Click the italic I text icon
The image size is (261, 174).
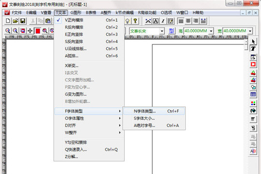(x=163, y=21)
